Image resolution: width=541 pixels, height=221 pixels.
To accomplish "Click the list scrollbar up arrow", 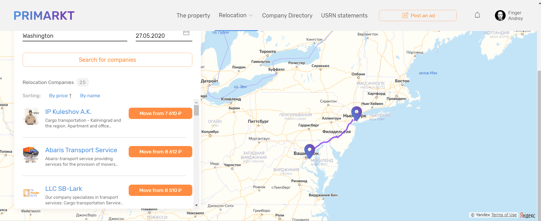I will pyautogui.click(x=196, y=102).
